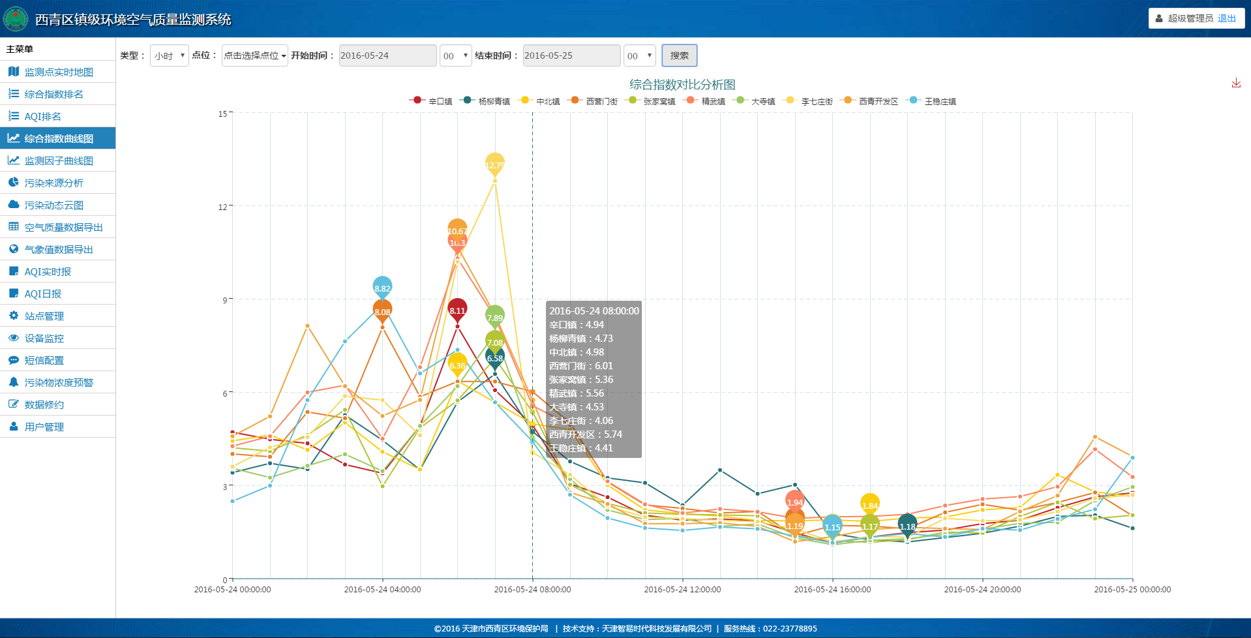Click the 退出 logout link
This screenshot has width=1251, height=638.
1226,18
